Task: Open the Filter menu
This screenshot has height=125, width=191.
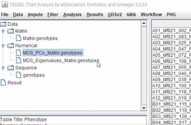Action: point(53,15)
